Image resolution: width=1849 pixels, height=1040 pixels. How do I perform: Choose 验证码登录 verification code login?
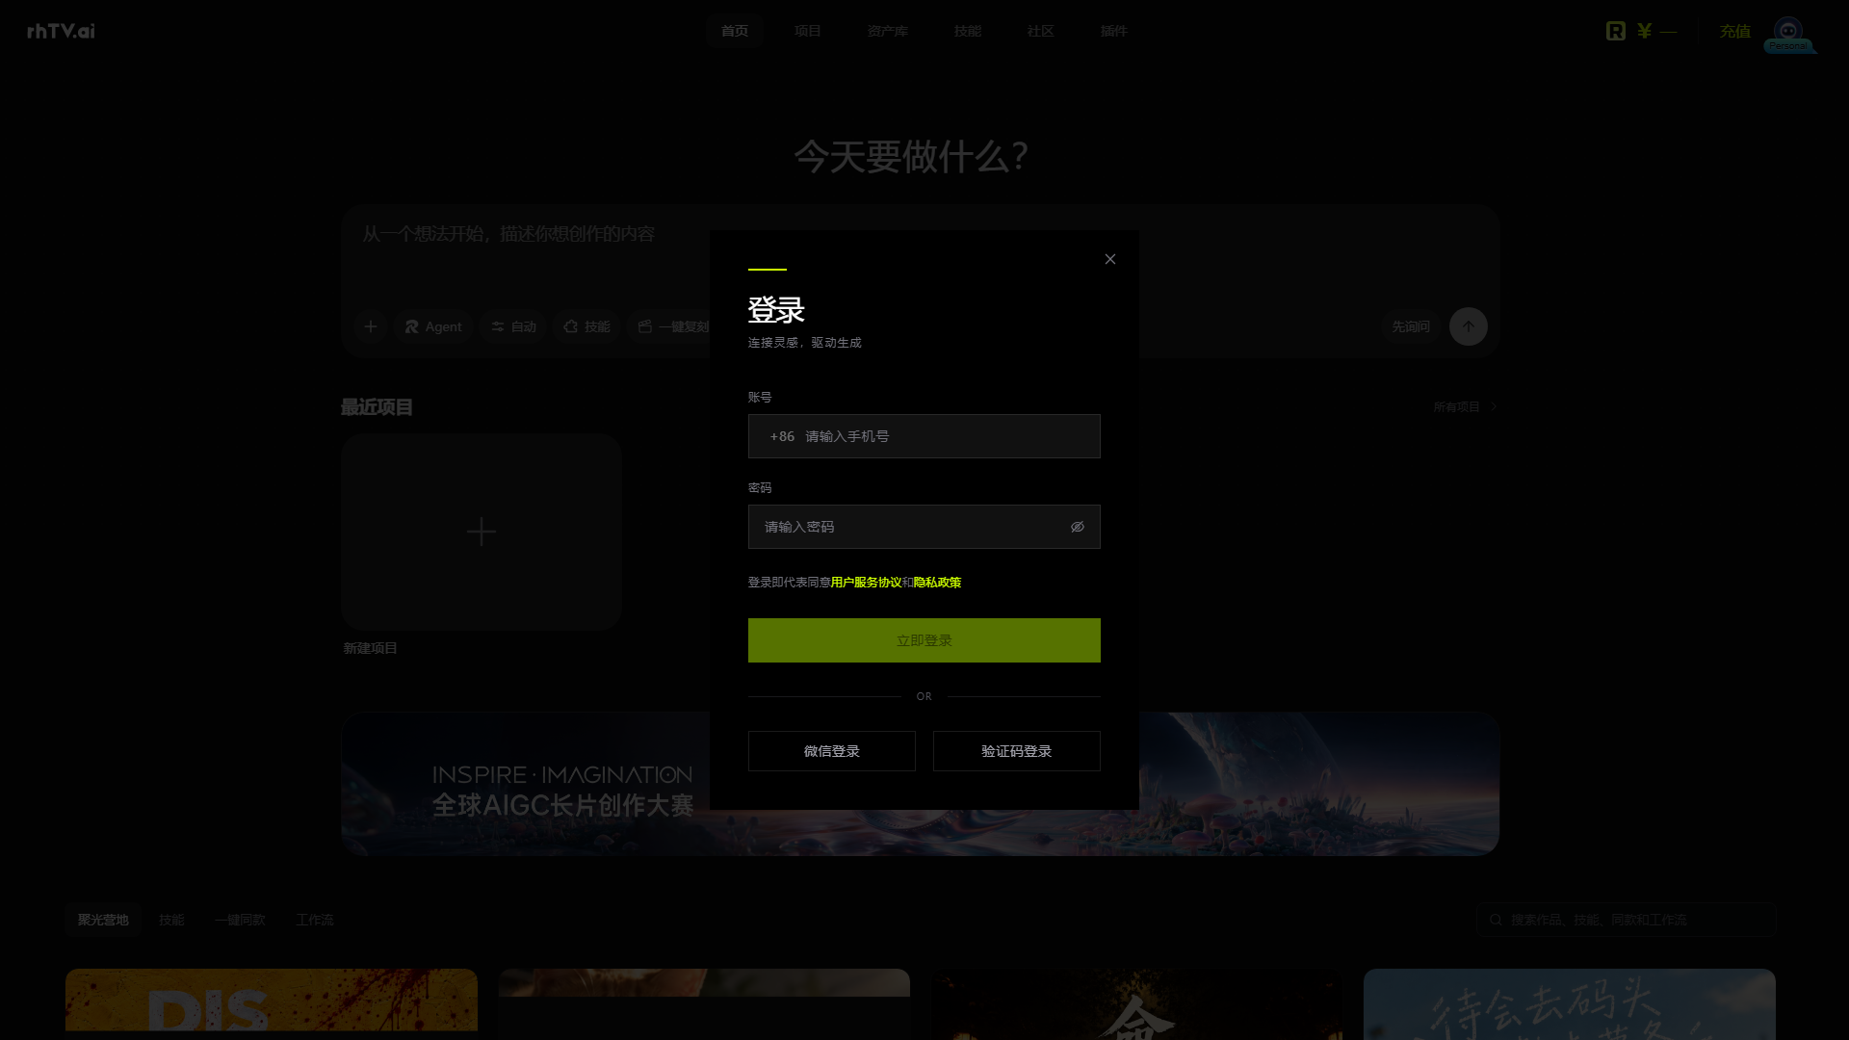1017,751
